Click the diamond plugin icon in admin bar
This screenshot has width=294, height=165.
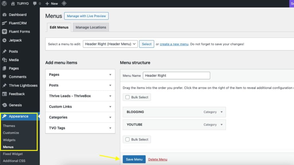click(64, 3)
